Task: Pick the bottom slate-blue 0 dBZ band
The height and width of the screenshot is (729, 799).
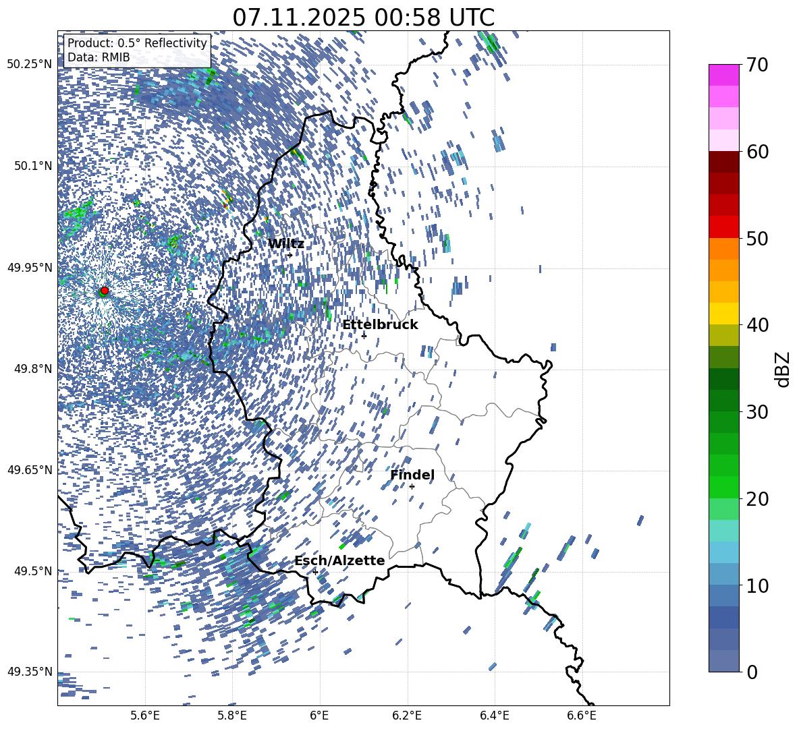Action: (x=724, y=661)
